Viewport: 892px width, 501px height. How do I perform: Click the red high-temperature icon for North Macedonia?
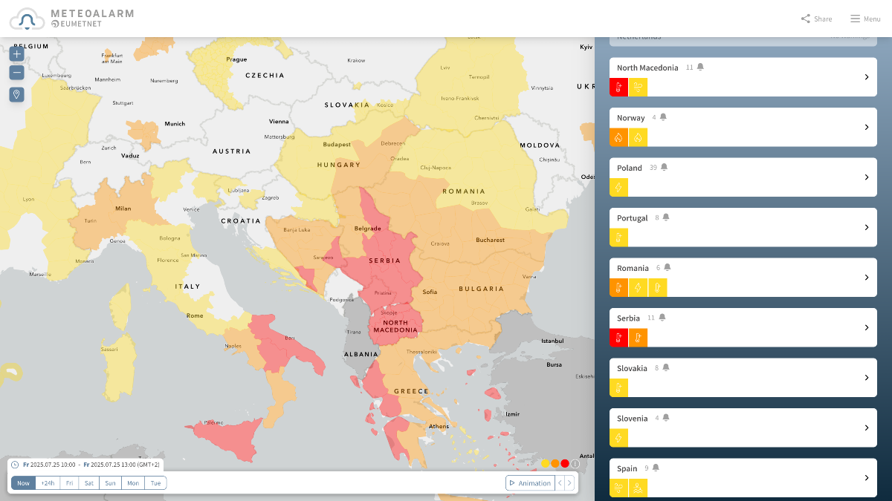coord(618,87)
